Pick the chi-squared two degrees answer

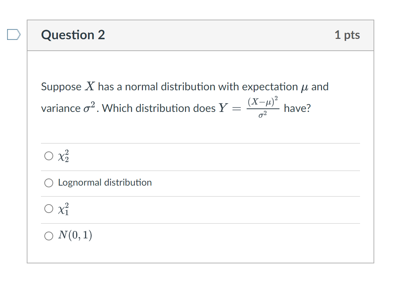pyautogui.click(x=48, y=156)
